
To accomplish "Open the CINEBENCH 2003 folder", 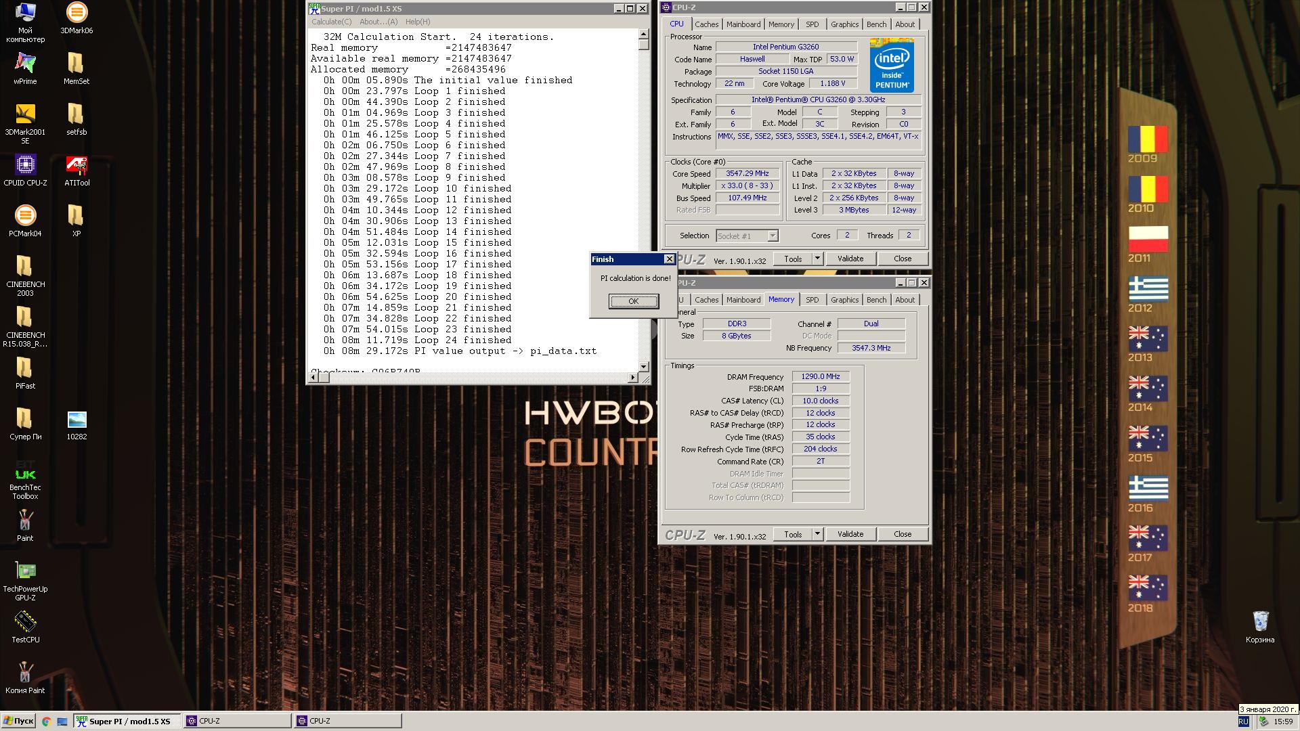I will point(25,275).
